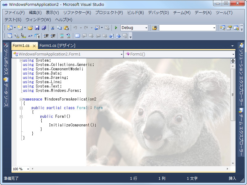Click the Increase Indent icon
The image size is (247, 185).
coord(53,35)
